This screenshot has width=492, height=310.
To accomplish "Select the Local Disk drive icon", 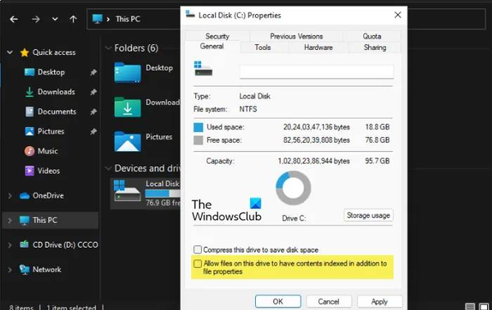I will [127, 190].
